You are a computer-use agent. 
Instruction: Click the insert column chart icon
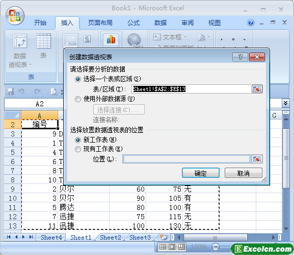(111, 40)
